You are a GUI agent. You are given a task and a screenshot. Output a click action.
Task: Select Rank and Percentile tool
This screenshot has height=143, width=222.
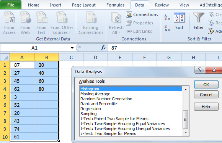(131, 104)
